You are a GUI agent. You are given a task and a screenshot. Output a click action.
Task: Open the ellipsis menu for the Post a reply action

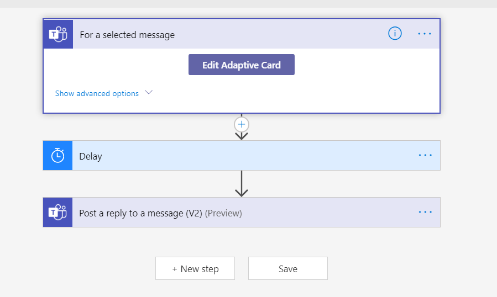(x=425, y=212)
